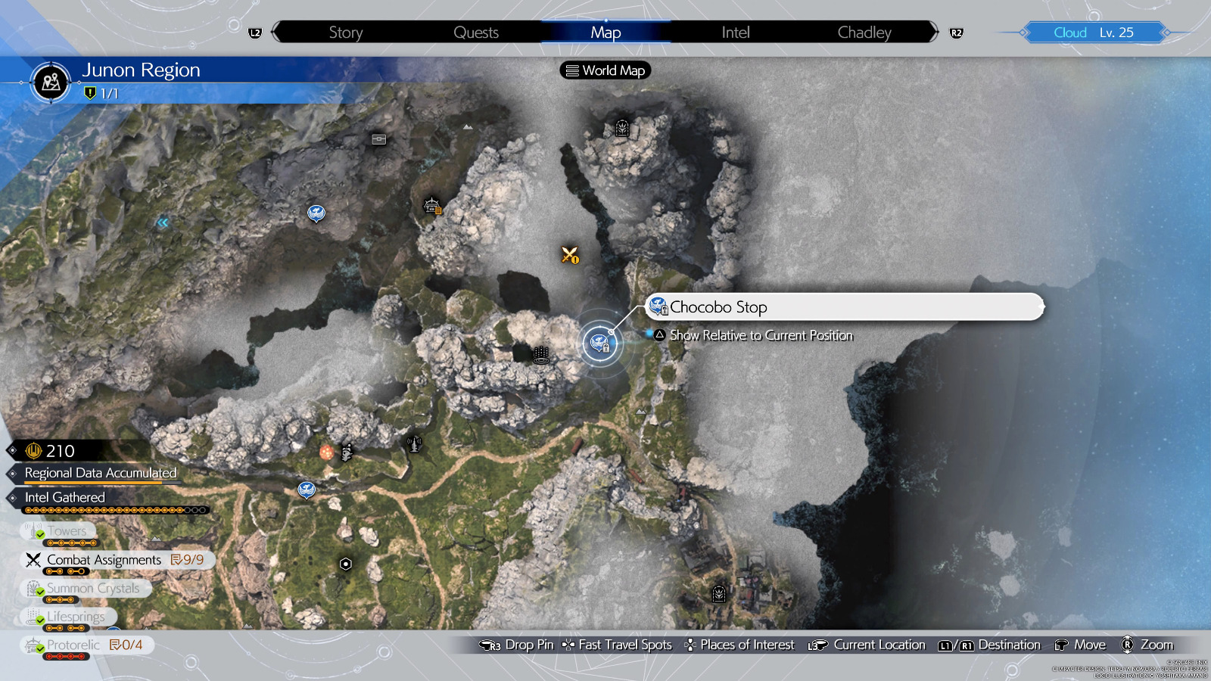Select the remnawave tower map icon
Screen dimensions: 1211x681
(x=414, y=443)
